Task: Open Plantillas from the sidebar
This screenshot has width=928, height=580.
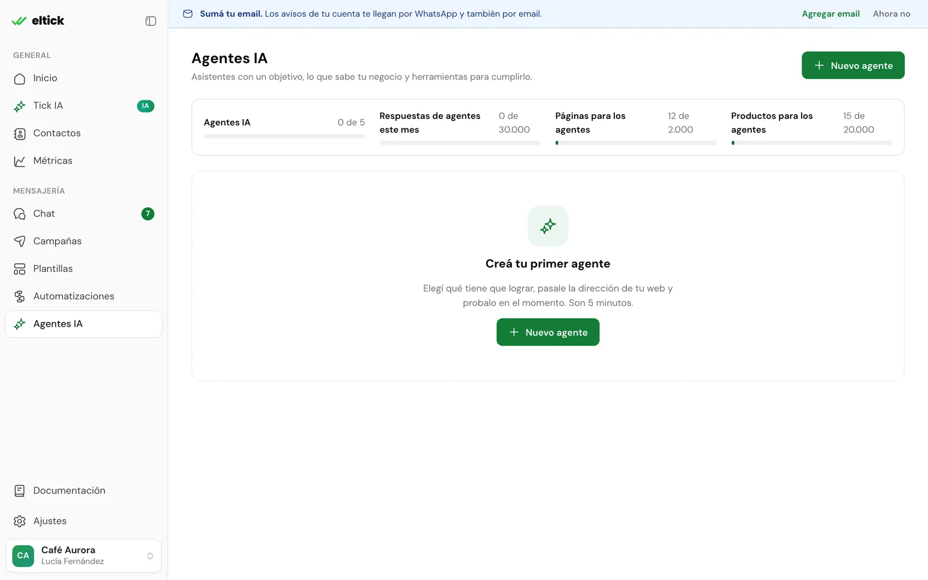Action: (84, 269)
